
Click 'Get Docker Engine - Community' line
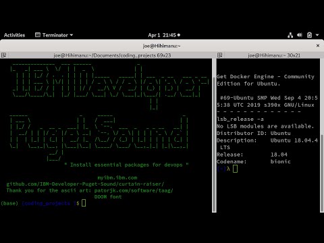point(265,77)
